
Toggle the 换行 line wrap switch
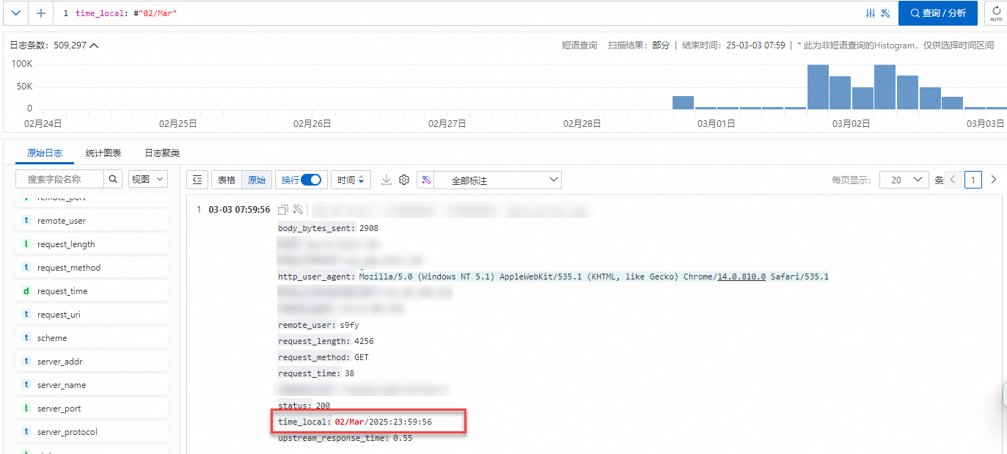(x=311, y=180)
